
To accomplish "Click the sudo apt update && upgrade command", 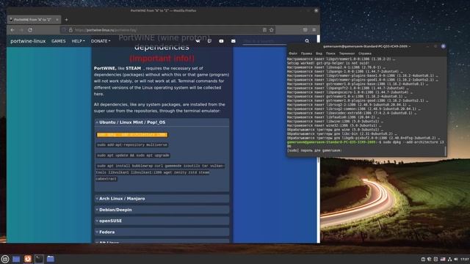I will tap(133, 155).
